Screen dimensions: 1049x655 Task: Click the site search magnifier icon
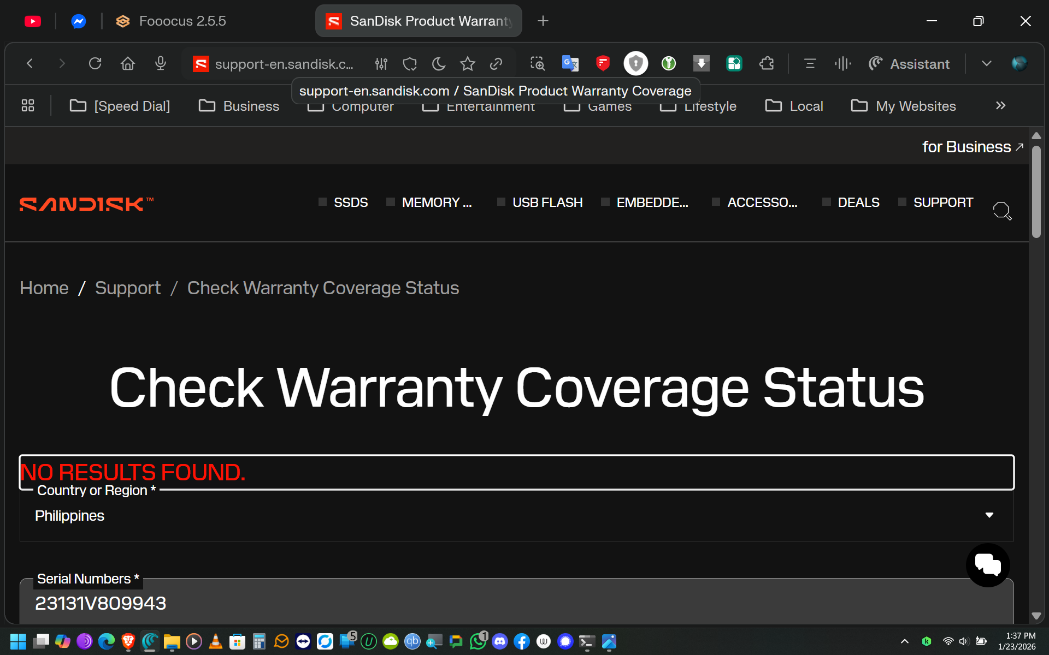tap(1002, 211)
